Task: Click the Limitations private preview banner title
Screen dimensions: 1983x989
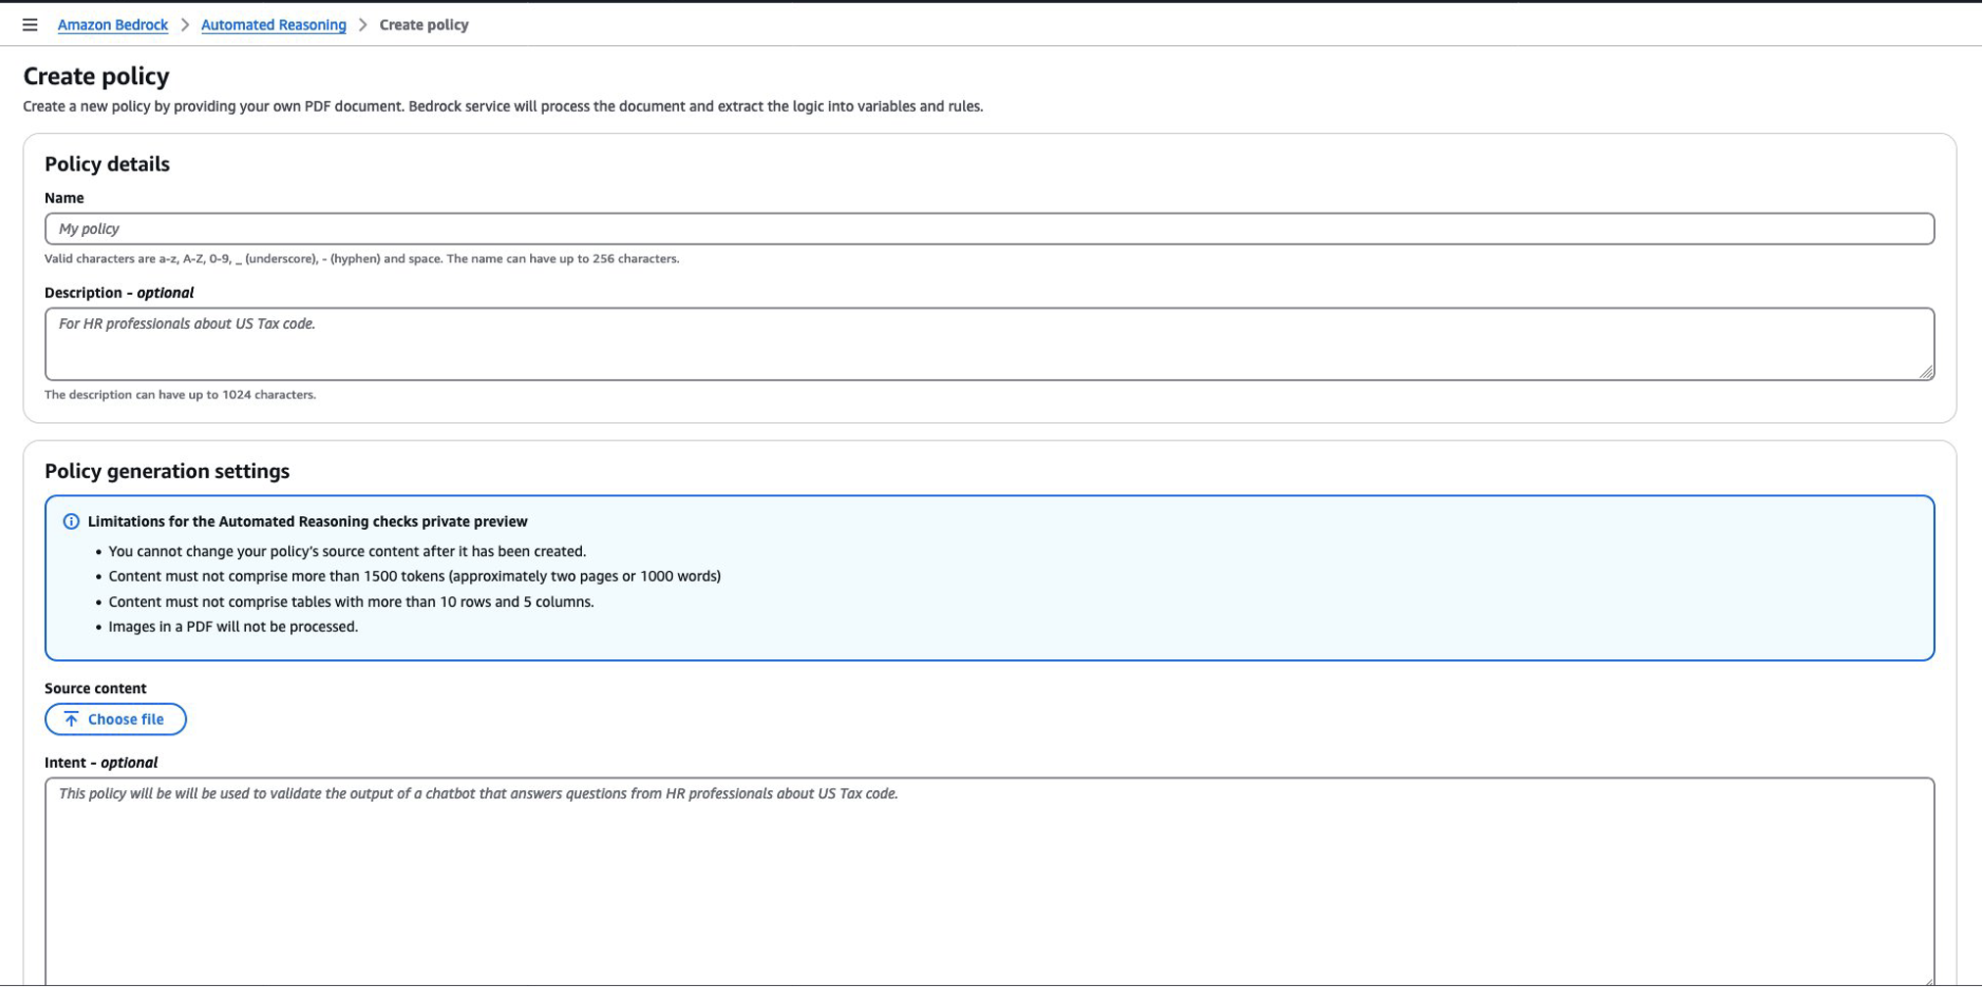Action: (x=308, y=521)
